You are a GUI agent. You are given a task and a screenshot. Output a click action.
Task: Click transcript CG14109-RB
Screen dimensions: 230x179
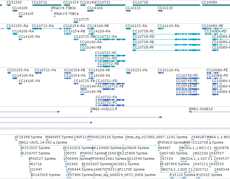click(98, 26)
